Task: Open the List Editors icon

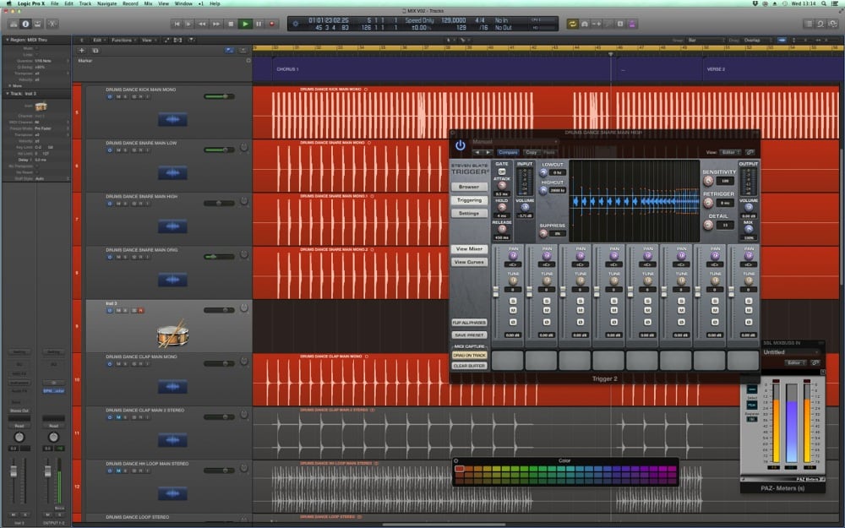Action: [809, 24]
